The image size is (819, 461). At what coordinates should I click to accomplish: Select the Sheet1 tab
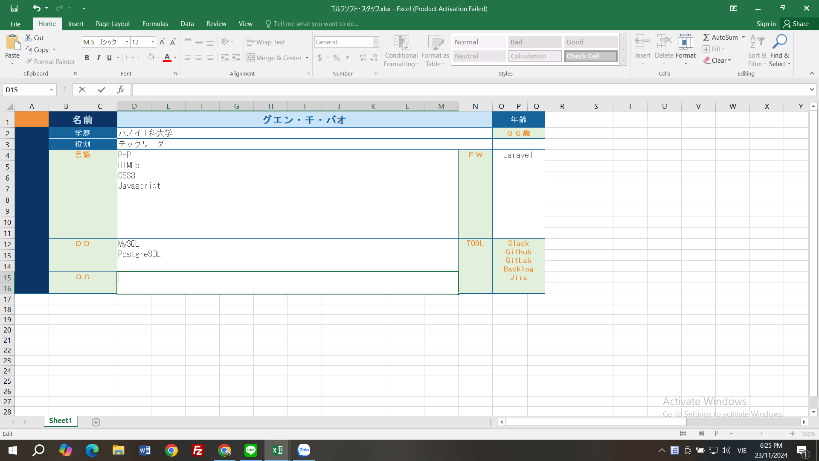click(60, 420)
